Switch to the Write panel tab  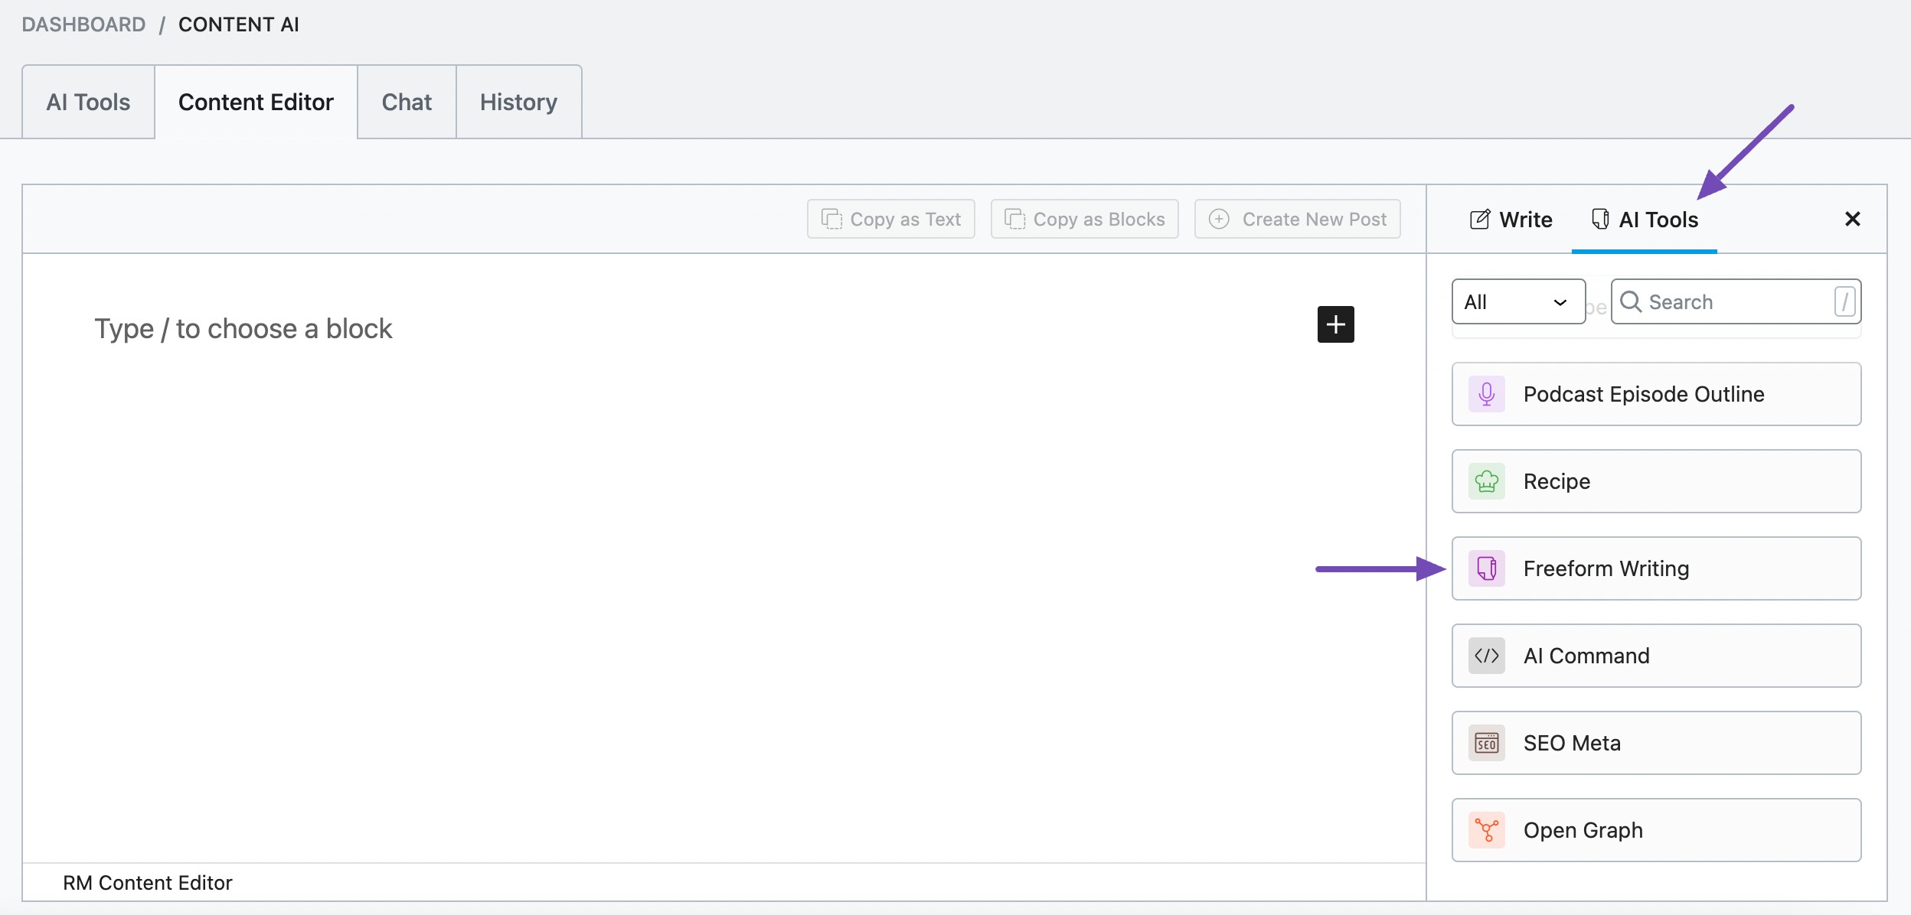[x=1511, y=220]
